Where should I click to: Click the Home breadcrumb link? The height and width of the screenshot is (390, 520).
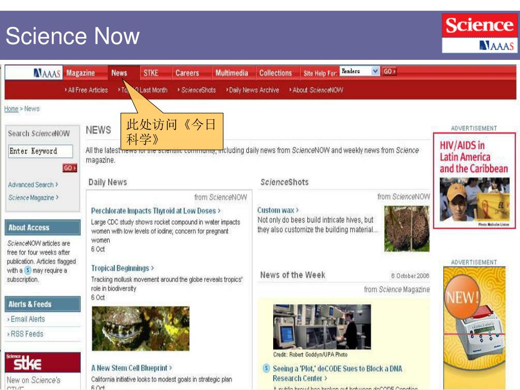pos(11,109)
